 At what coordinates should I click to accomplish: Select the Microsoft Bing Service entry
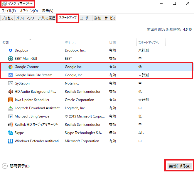pos(32,116)
